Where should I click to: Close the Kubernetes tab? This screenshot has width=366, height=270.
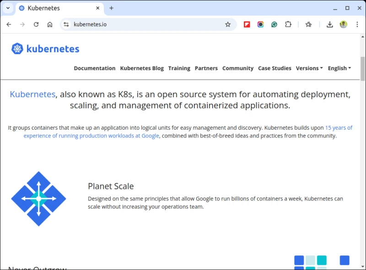pos(98,8)
